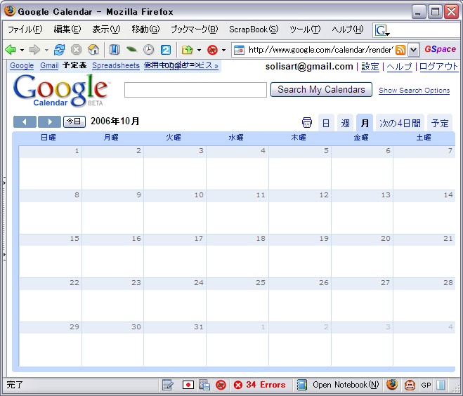Screen dimensions: 463x396
Task: Click the stop loading icon
Action: [x=76, y=50]
